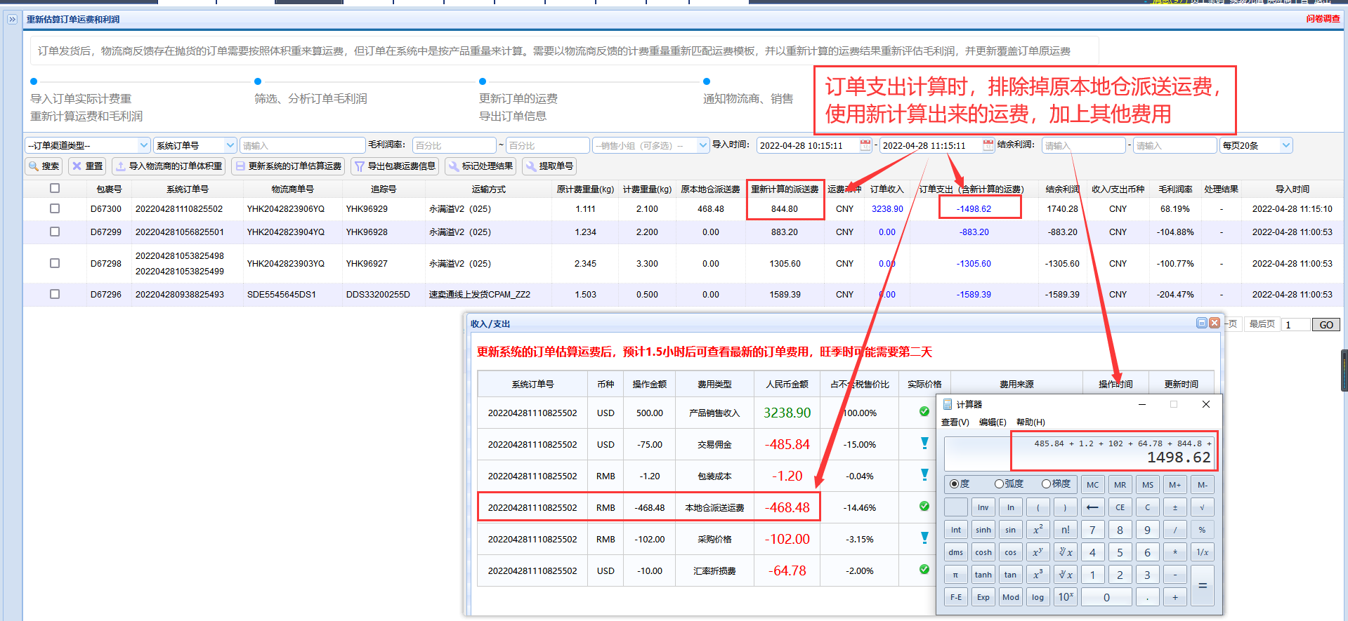This screenshot has width=1348, height=621.
Task: Open the 销售小组 multi-select dropdown
Action: coord(651,145)
